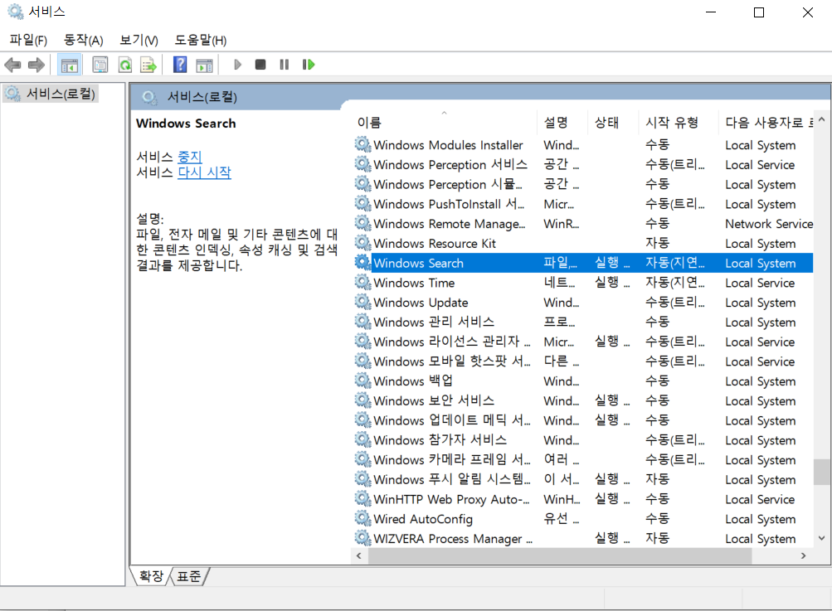Click the horizontal scrollbar left arrow
Screen dimensions: 832x611
(359, 555)
